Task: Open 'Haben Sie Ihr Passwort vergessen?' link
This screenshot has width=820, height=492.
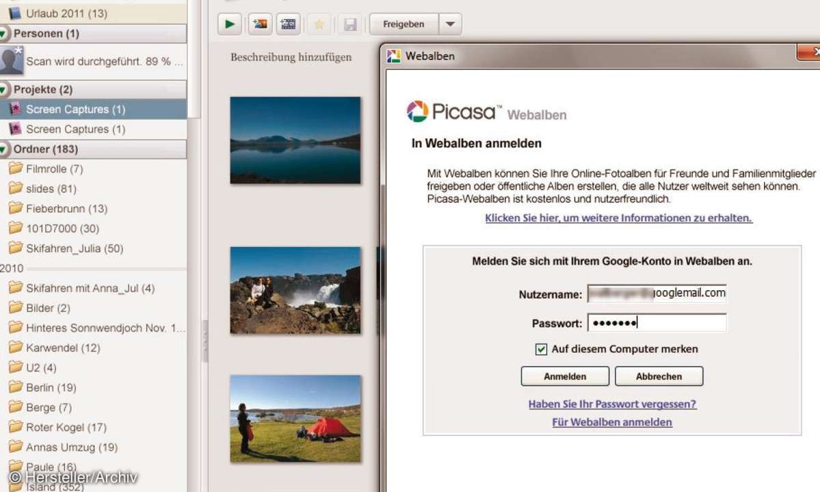Action: pyautogui.click(x=612, y=404)
